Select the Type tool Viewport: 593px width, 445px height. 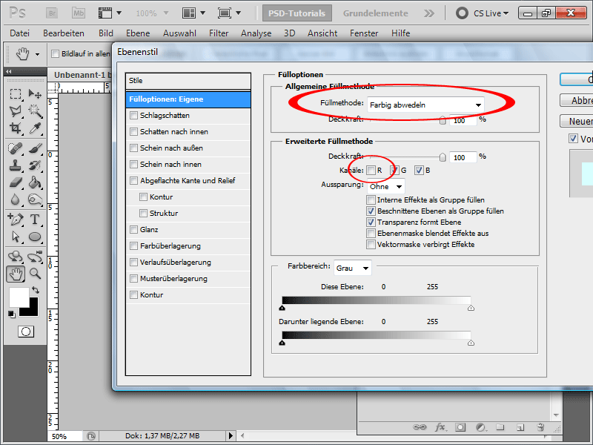click(35, 219)
